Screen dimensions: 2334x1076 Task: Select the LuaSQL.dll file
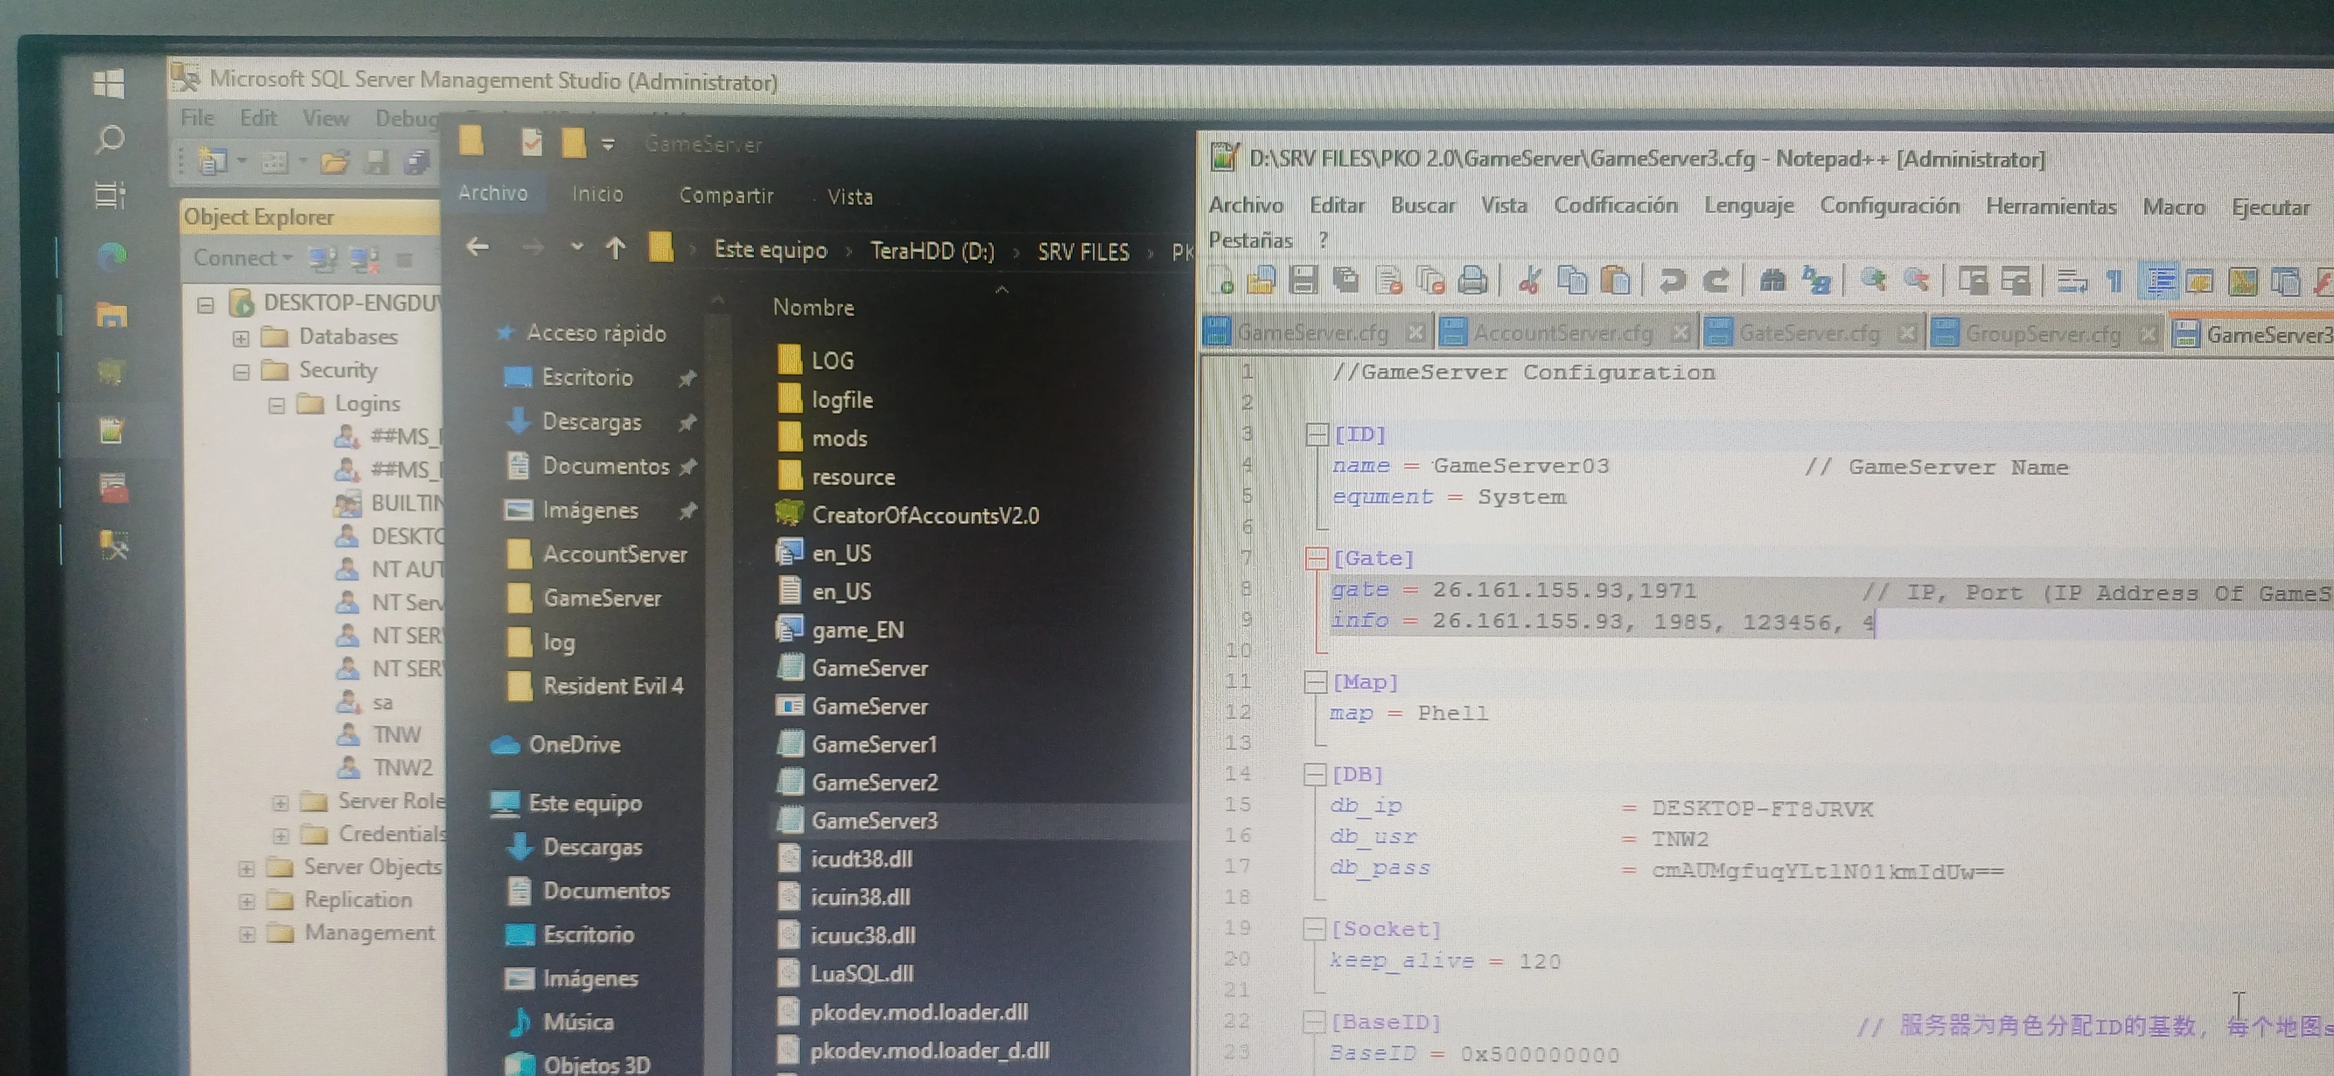[x=862, y=974]
